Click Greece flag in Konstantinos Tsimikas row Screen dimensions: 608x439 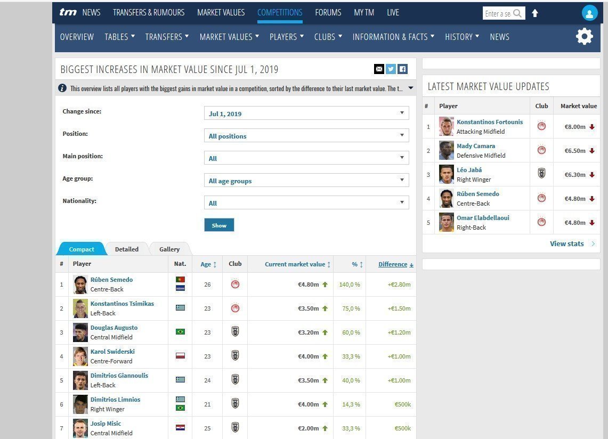point(180,308)
